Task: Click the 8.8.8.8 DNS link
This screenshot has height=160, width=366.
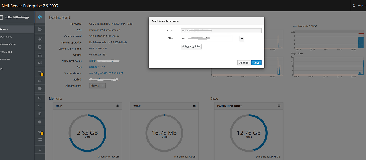Action: pyautogui.click(x=93, y=67)
